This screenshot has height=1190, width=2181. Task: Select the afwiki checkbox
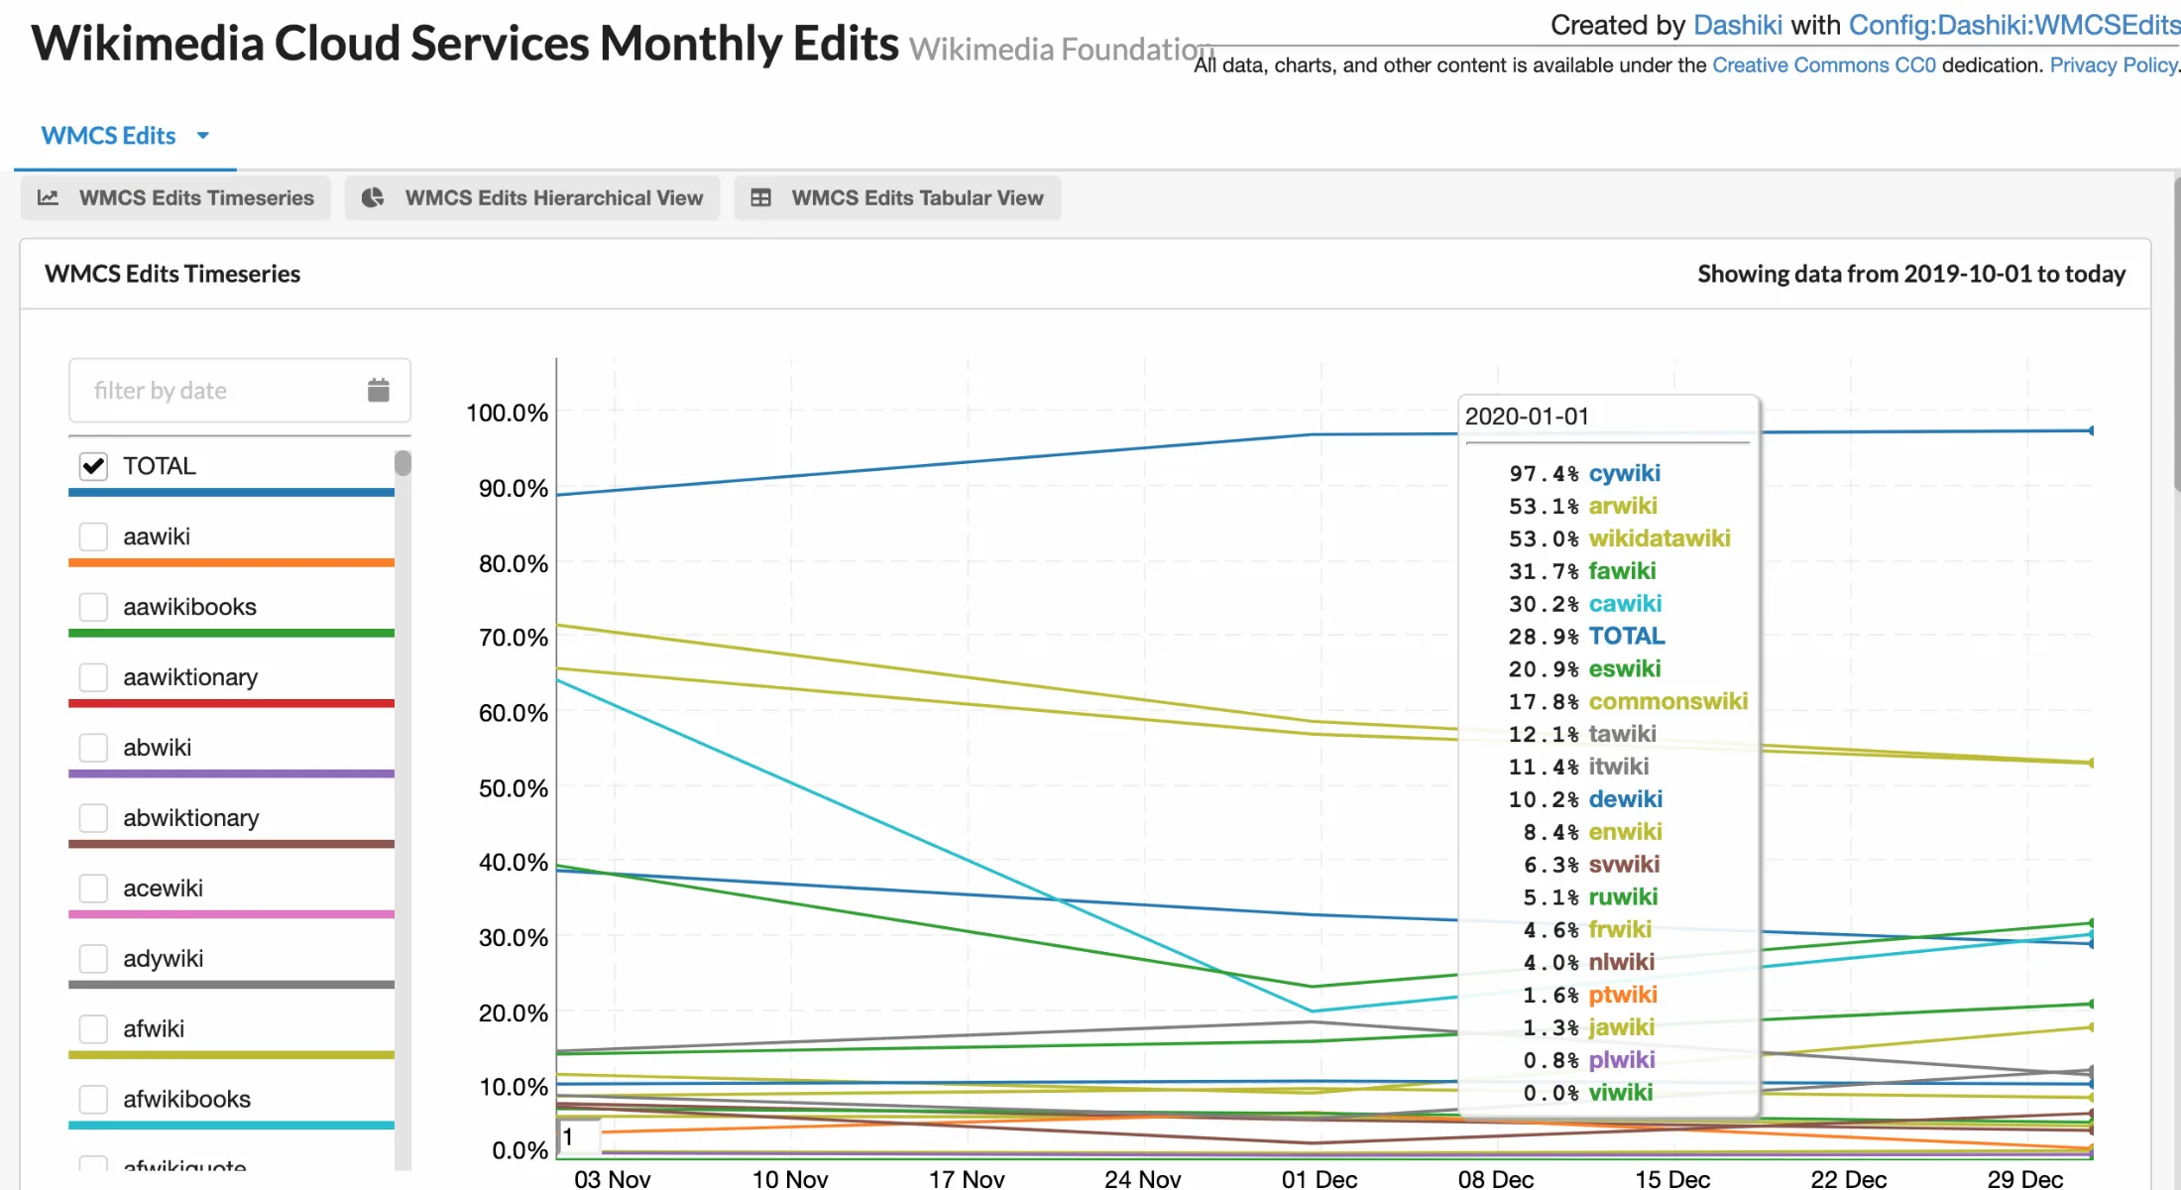pyautogui.click(x=93, y=1029)
